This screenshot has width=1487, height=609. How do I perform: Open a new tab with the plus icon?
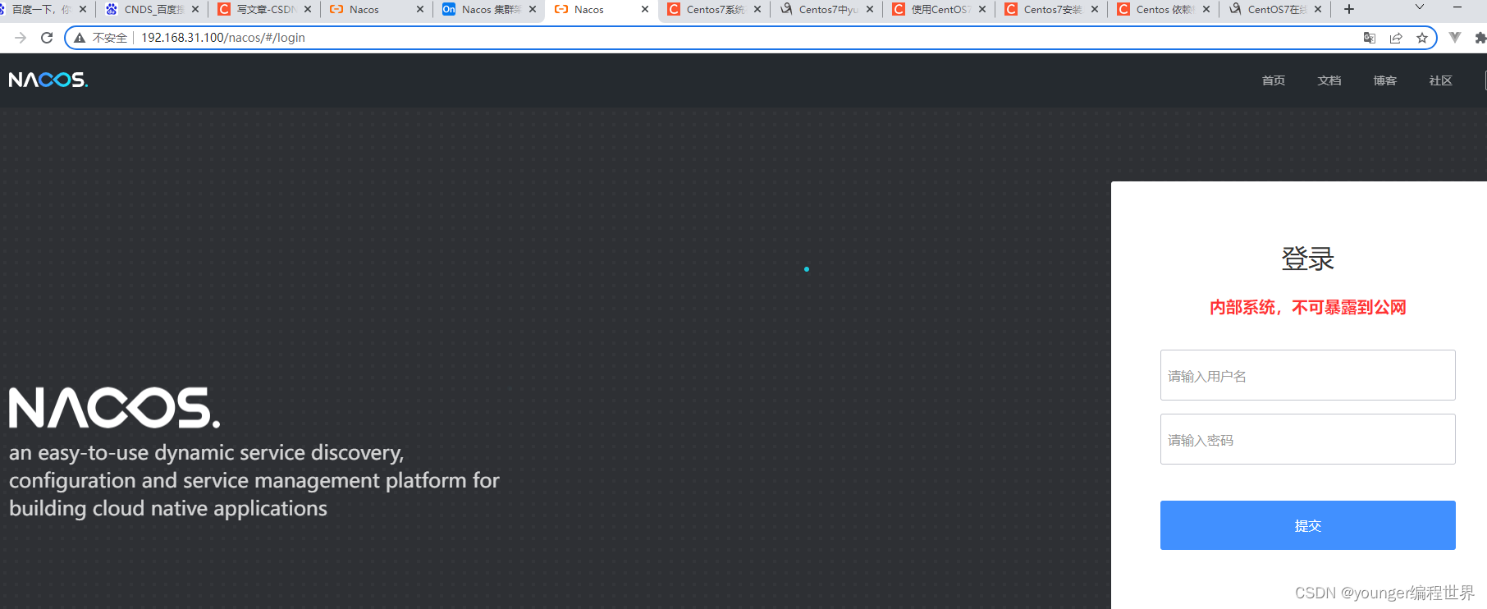[x=1349, y=9]
